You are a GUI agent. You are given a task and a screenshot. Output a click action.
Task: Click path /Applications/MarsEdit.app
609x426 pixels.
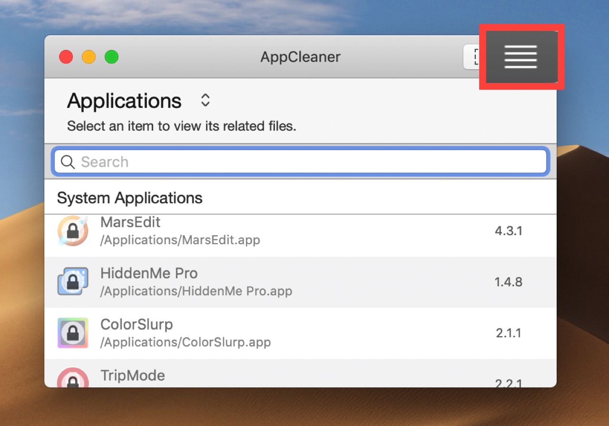[x=180, y=240]
